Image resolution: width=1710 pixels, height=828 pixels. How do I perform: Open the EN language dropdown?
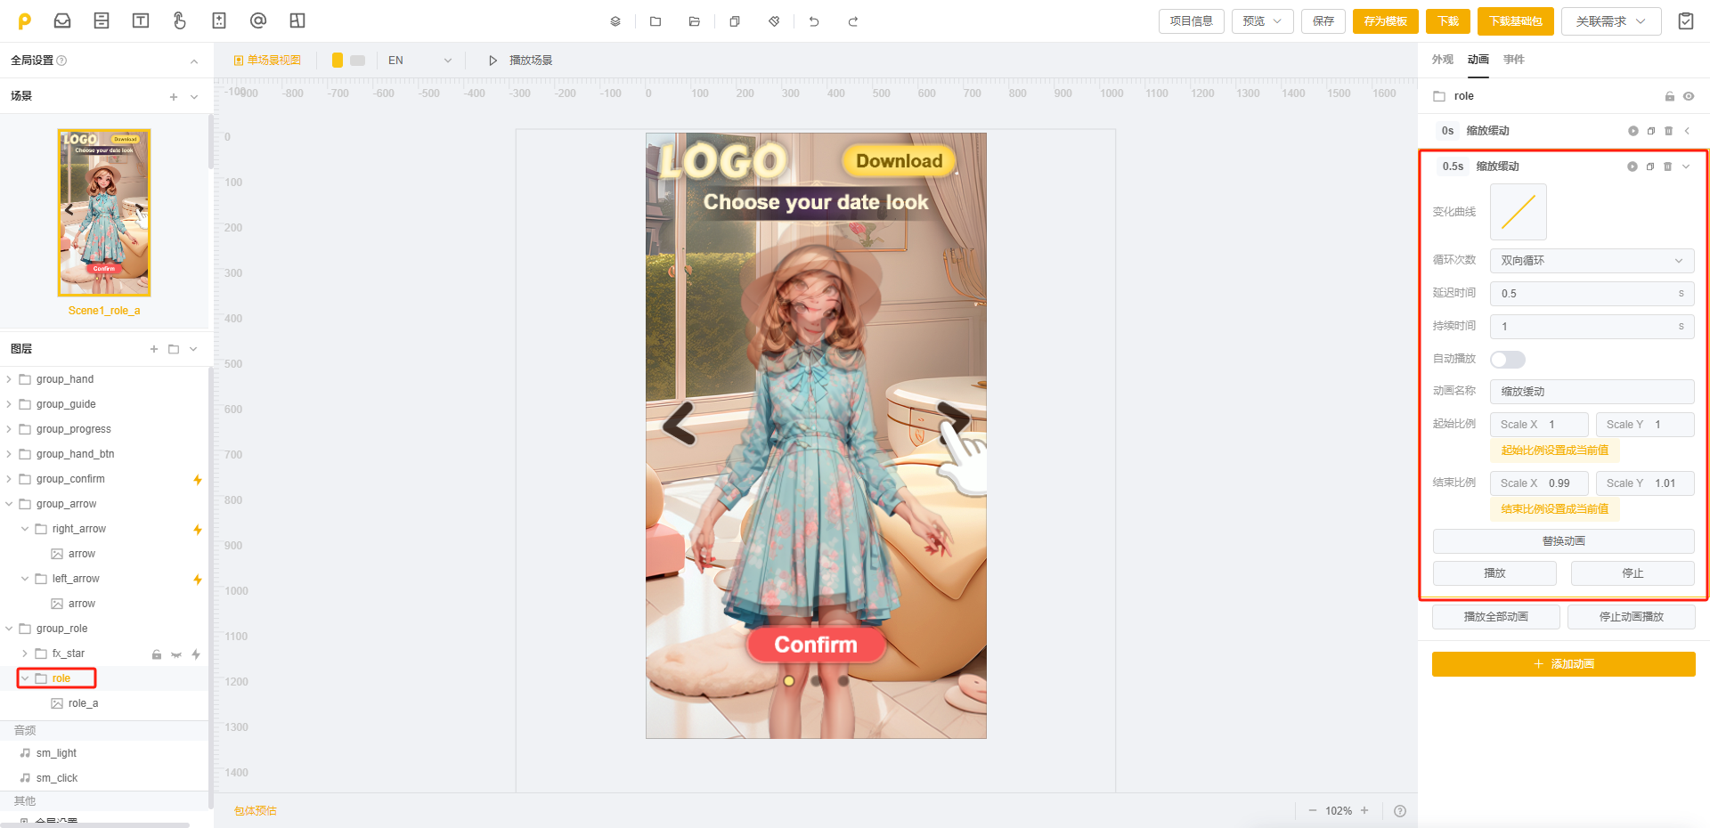coord(419,61)
